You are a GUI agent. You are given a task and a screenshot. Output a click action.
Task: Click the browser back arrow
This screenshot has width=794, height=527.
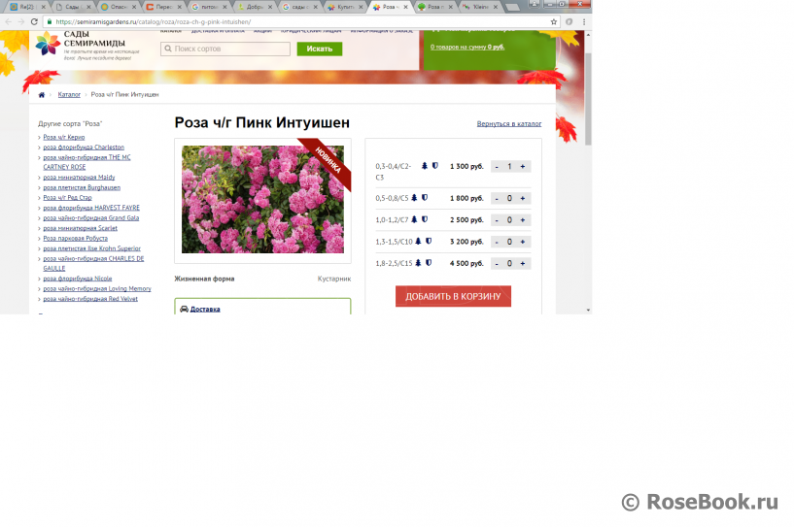pos(8,21)
